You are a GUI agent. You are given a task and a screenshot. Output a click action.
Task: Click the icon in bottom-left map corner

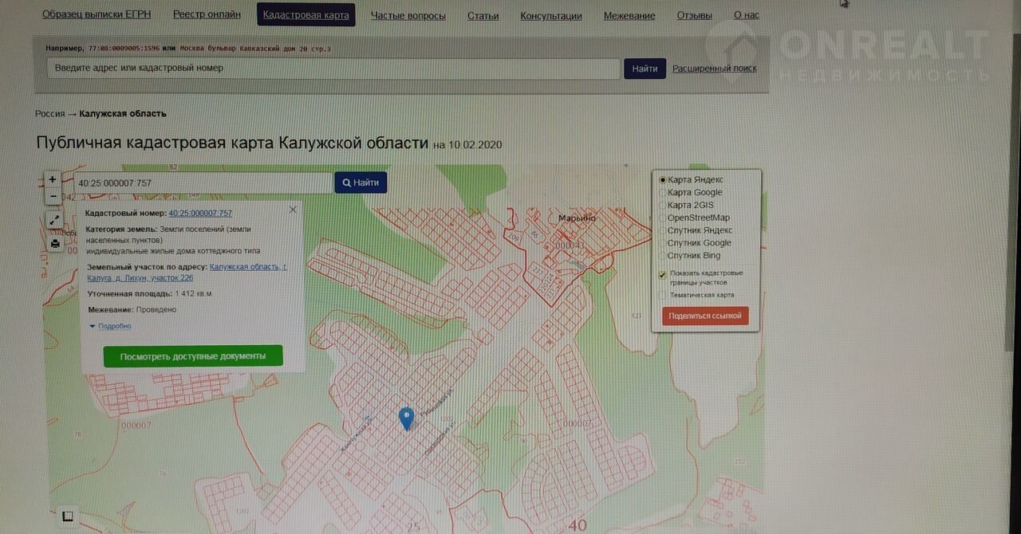68,516
